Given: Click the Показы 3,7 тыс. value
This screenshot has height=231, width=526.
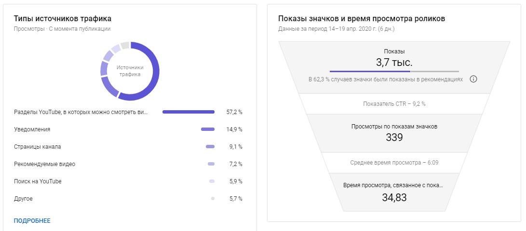Looking at the screenshot, I should pyautogui.click(x=394, y=62).
